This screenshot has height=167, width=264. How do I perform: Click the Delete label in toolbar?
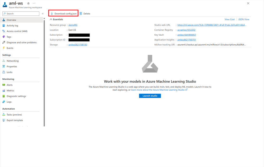point(87,14)
